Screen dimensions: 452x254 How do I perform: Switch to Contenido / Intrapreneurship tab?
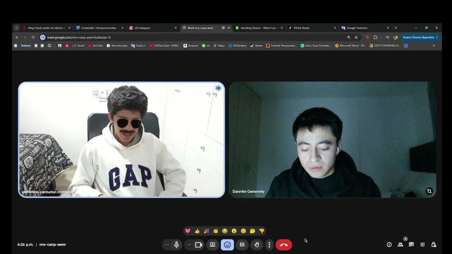click(100, 28)
